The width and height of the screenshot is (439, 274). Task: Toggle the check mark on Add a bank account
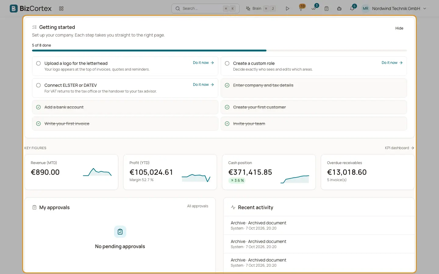click(x=38, y=107)
